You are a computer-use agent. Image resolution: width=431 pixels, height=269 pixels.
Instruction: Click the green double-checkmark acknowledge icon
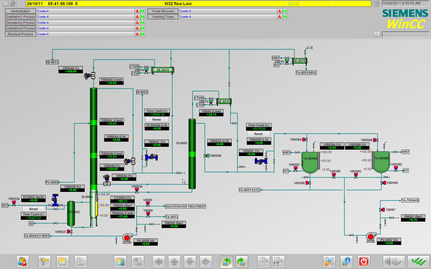click(x=418, y=262)
